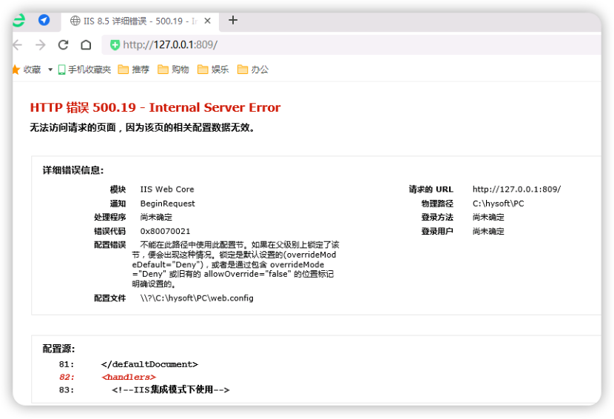Click line 83 IIS集成模式下使用 comment
The image size is (614, 419).
tap(171, 389)
